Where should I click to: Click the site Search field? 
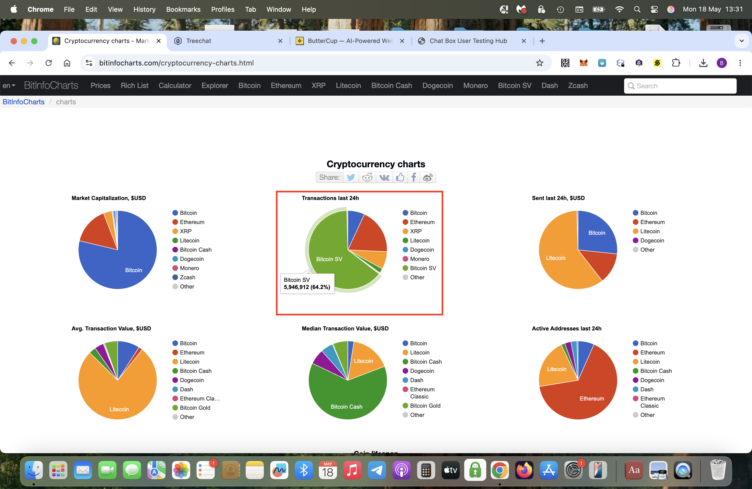pyautogui.click(x=680, y=86)
